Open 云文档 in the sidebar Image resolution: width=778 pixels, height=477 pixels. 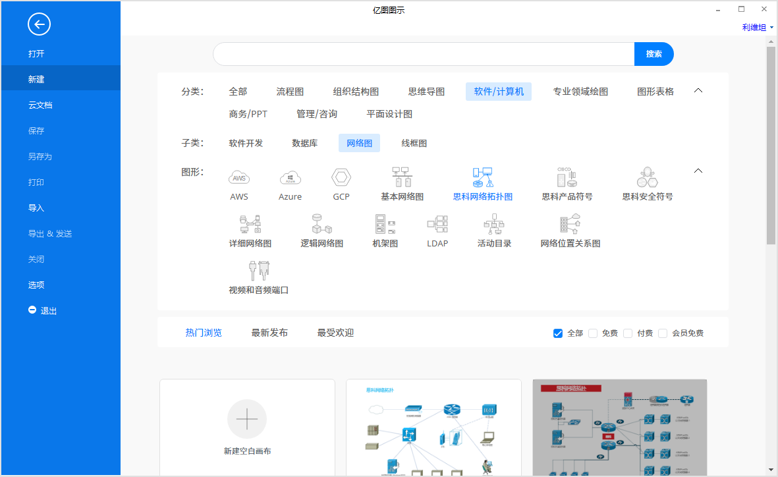pos(40,105)
